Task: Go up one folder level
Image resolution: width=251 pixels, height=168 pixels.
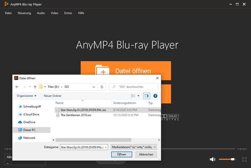Action: (x=35, y=87)
